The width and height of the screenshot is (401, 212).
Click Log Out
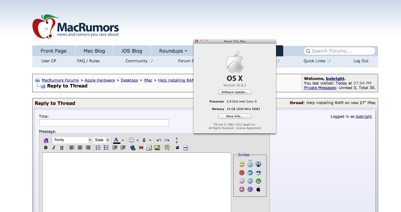[x=361, y=61]
